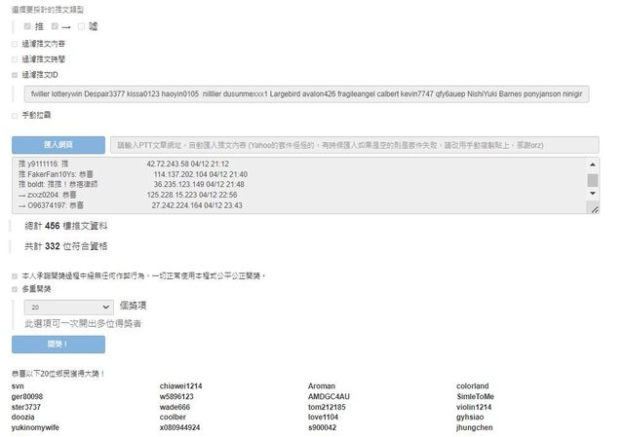Enable the 過濾推文內容 content filter checkbox
This screenshot has width=624, height=437.
[x=15, y=44]
